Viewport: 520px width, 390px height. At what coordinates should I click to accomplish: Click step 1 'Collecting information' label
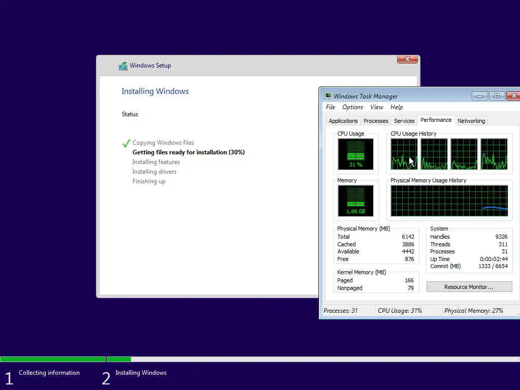(x=49, y=373)
